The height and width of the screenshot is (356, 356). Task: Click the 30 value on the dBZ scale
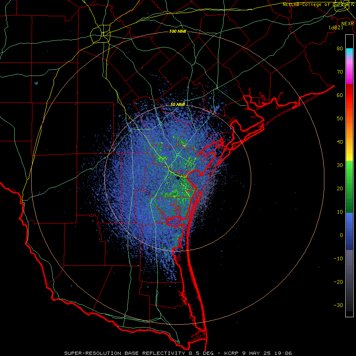[x=340, y=165]
